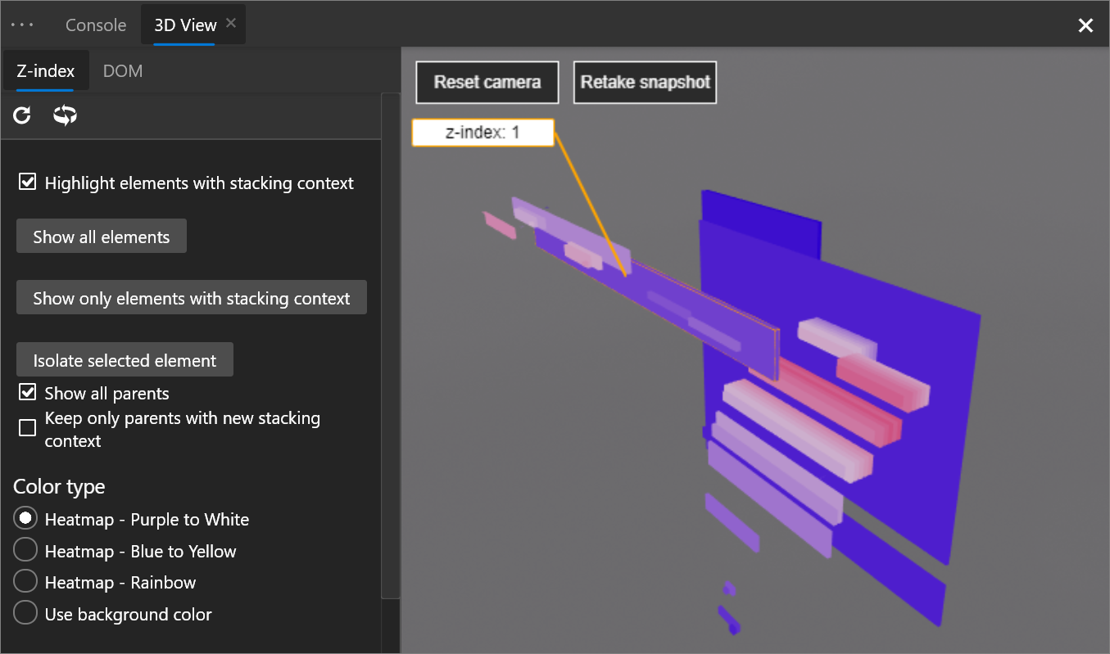Uncheck 'Show all parents'
This screenshot has height=654, width=1110.
tap(27, 391)
